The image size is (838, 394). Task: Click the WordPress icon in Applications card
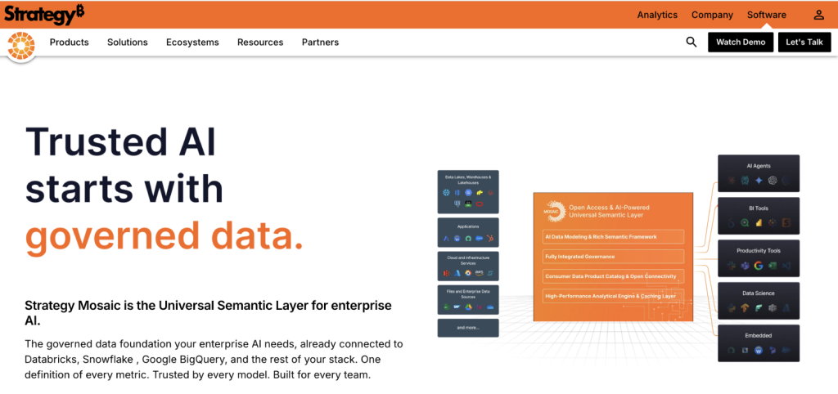click(457, 238)
